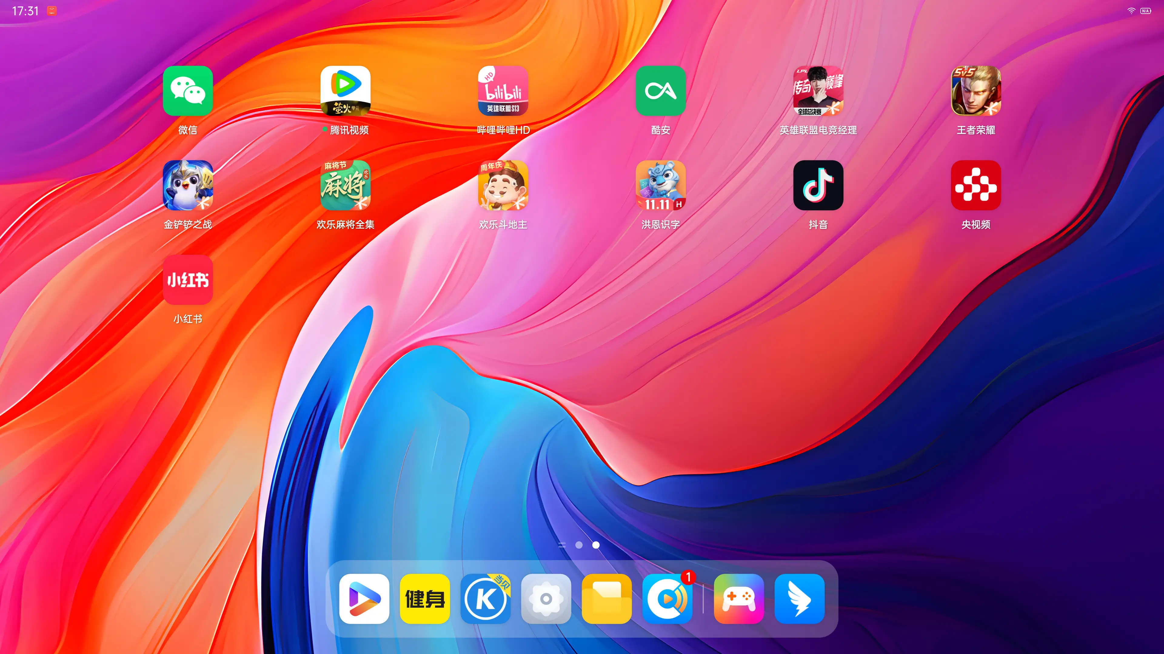Tap the 17:31 clock in status bar
The image size is (1164, 654).
pyautogui.click(x=25, y=11)
